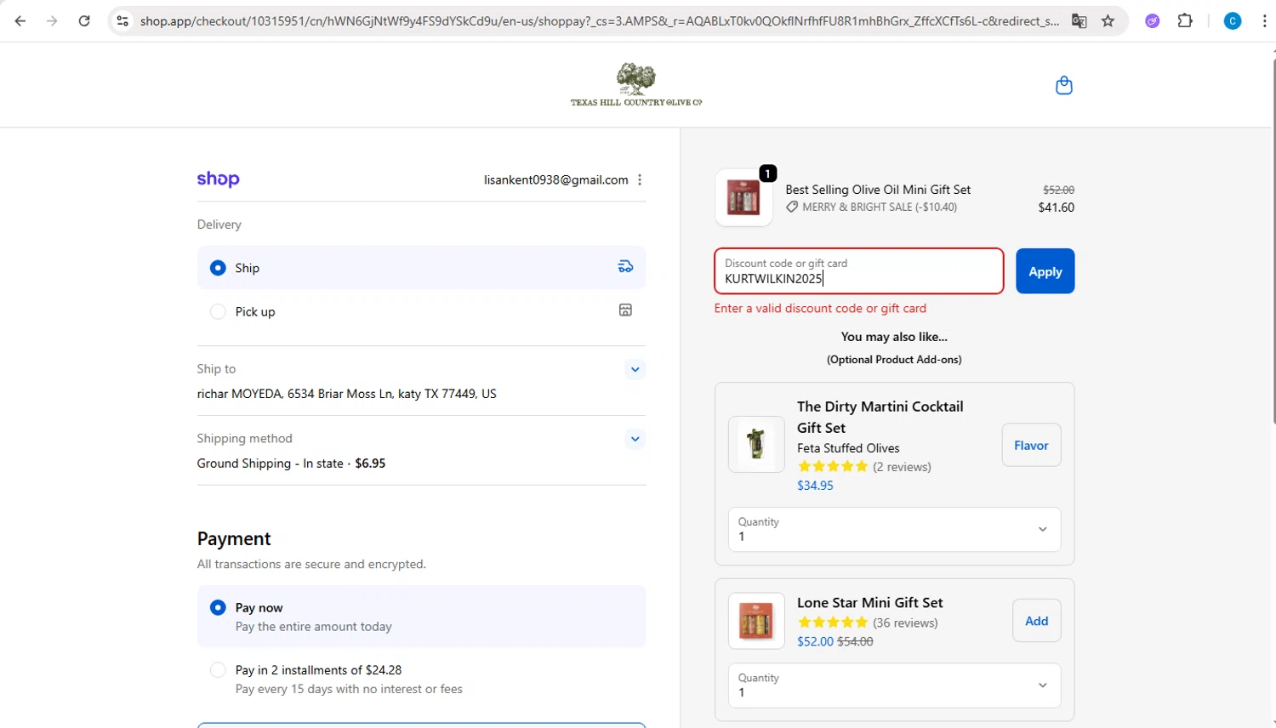Bookmark this page with the star icon
The image size is (1276, 728).
(x=1108, y=21)
